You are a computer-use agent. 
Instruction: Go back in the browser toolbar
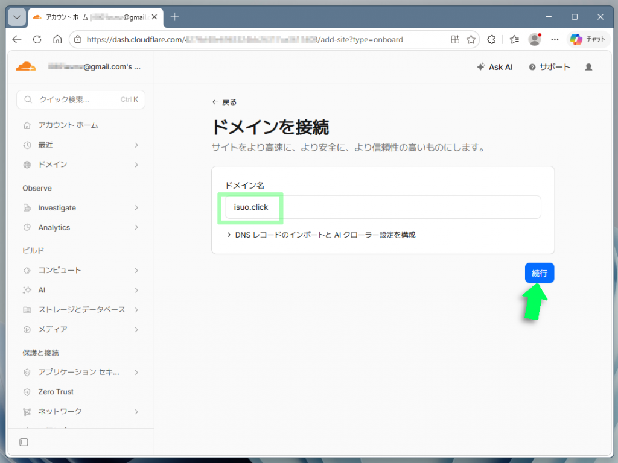[17, 39]
